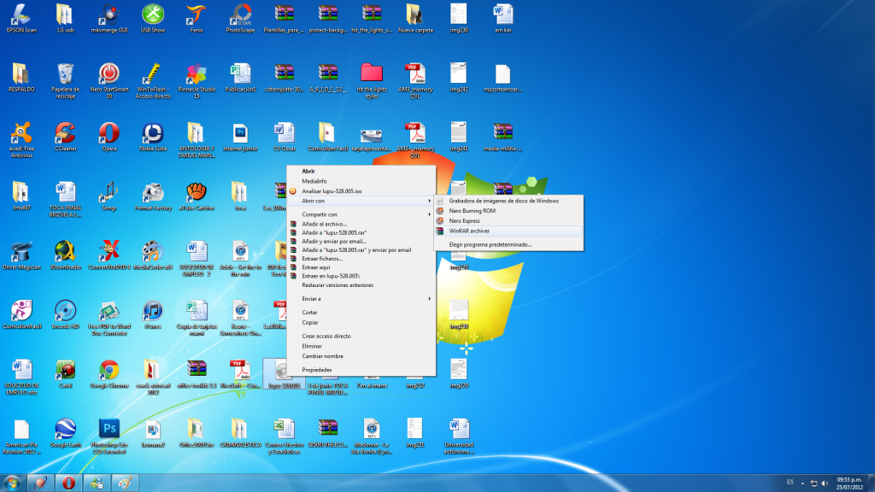Open the volume speaker tray icon

tap(825, 483)
